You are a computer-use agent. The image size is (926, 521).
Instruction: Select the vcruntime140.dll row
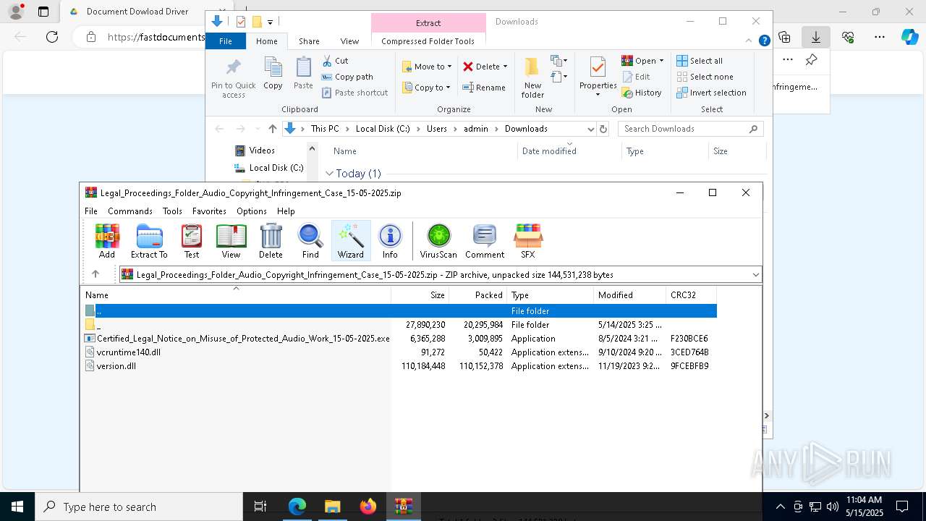tap(400, 352)
